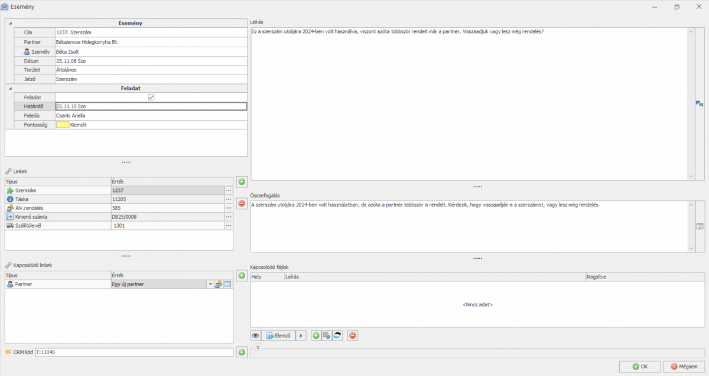Click the red delete file icon in the file toolbar
Viewport: 709px width, 376px height.
click(x=353, y=336)
